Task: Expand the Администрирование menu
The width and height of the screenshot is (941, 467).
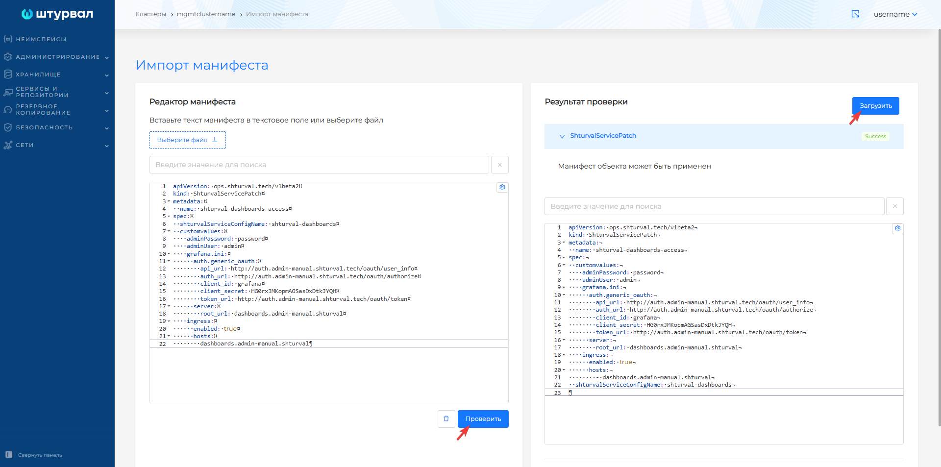Action: (x=57, y=57)
